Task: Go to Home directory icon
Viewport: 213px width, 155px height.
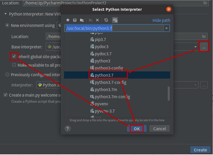Action: 68,20
